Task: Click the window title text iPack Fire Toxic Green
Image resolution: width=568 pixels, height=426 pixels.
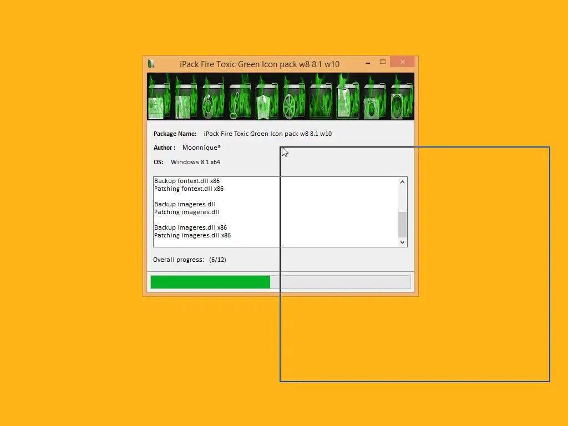Action: click(260, 64)
